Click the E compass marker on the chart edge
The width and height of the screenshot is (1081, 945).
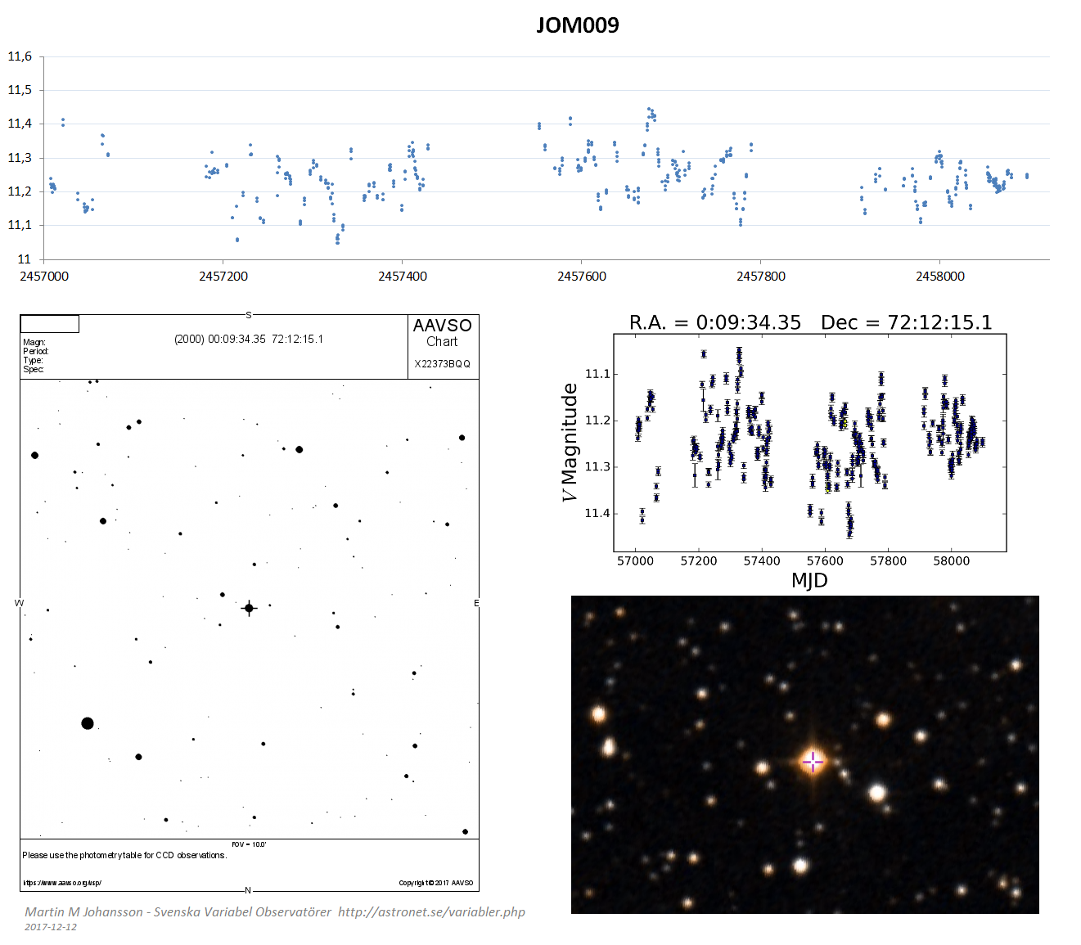coord(476,603)
